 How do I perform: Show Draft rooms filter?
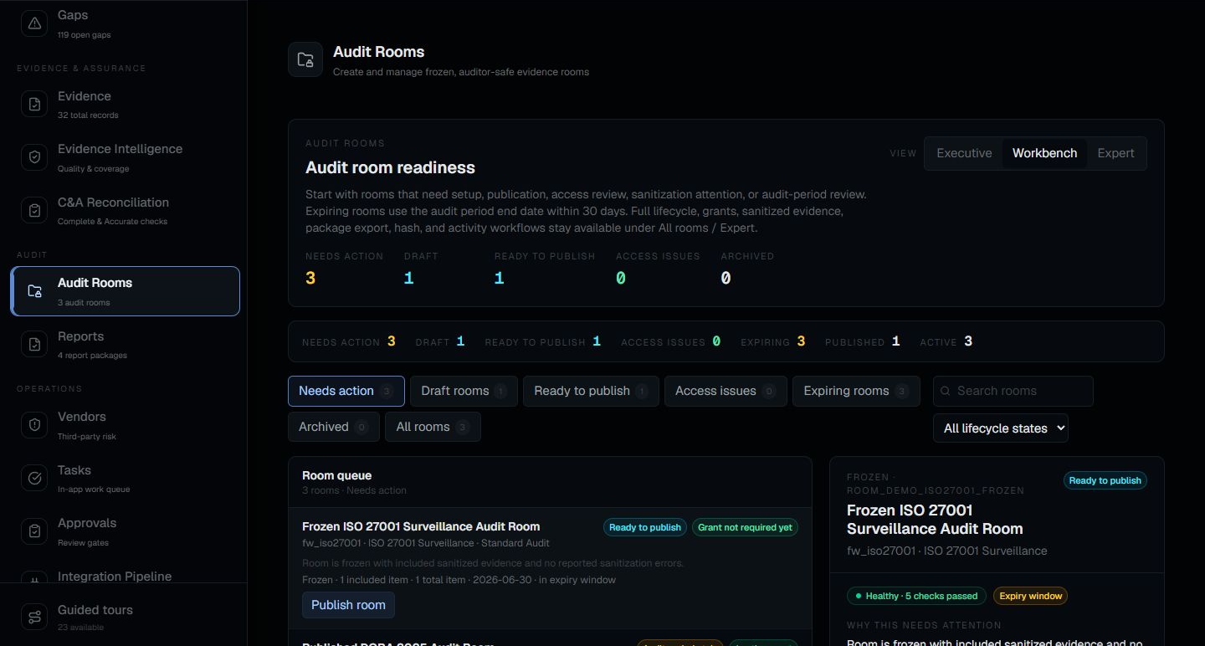464,391
